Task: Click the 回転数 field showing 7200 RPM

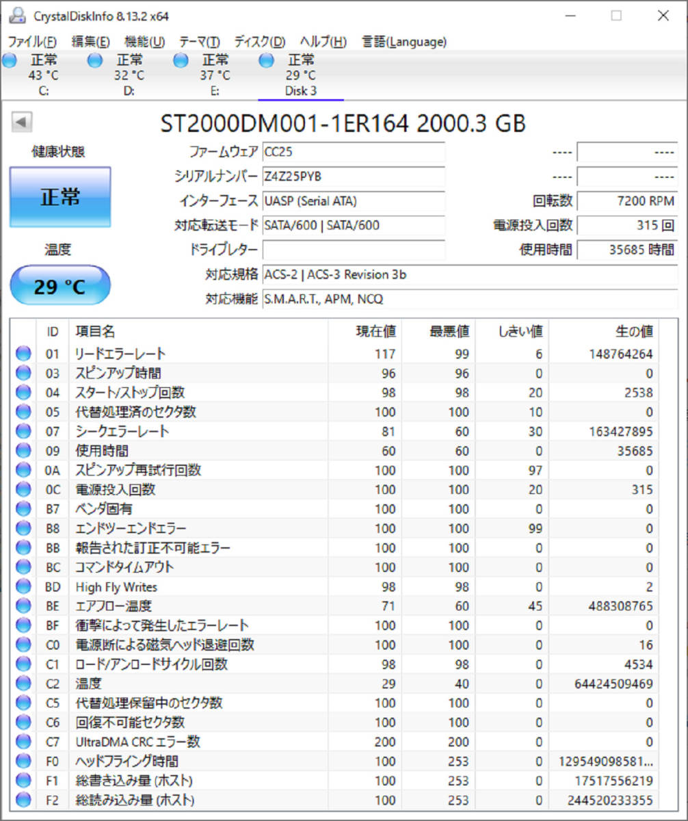Action: coord(627,201)
